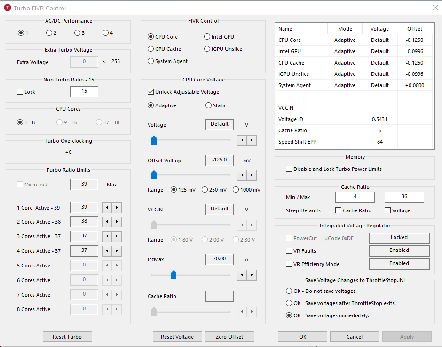Click the Reset Turbo button
Image resolution: width=442 pixels, height=347 pixels.
coord(67,337)
